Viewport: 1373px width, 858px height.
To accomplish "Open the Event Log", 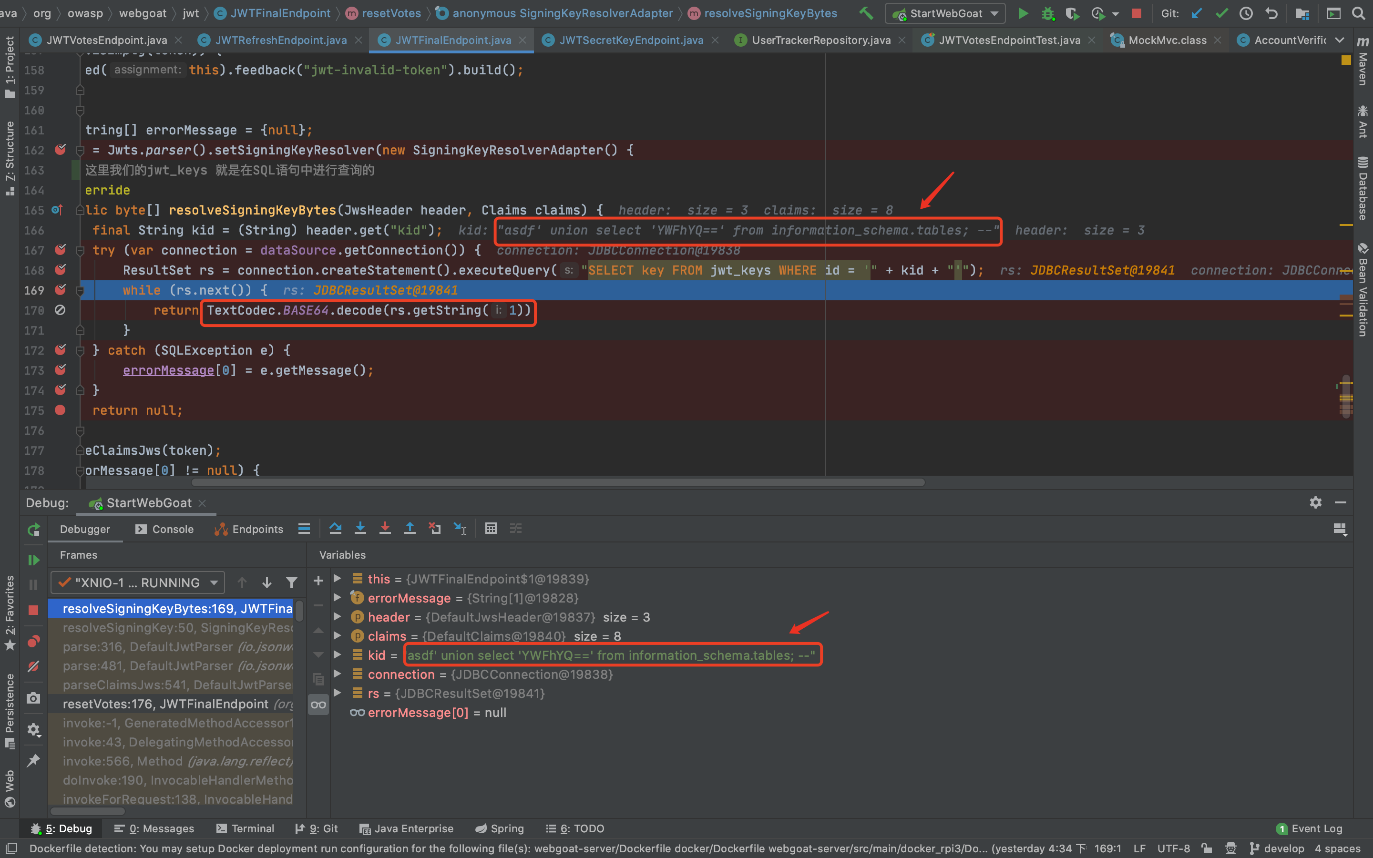I will tap(1310, 828).
